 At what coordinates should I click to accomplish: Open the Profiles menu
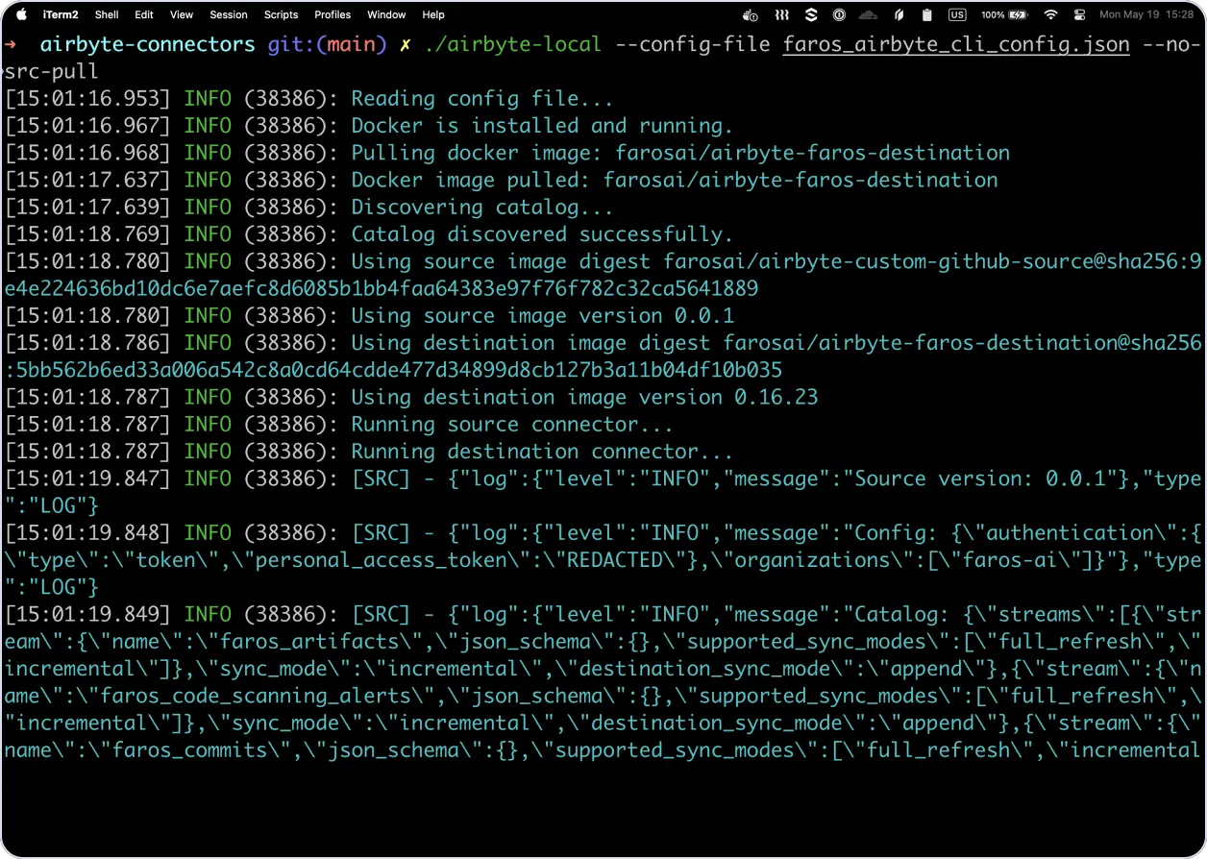(x=333, y=14)
